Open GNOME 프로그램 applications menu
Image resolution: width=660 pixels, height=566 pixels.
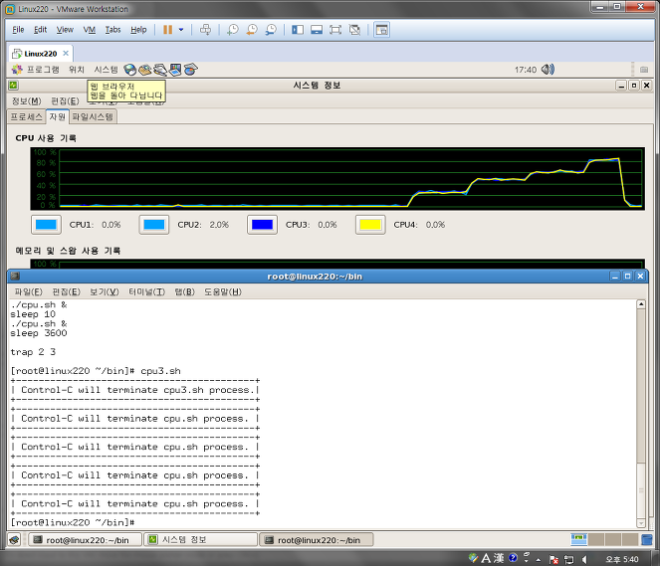pos(36,70)
